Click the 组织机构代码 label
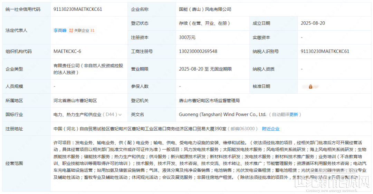This screenshot has width=373, height=194. pos(19,51)
